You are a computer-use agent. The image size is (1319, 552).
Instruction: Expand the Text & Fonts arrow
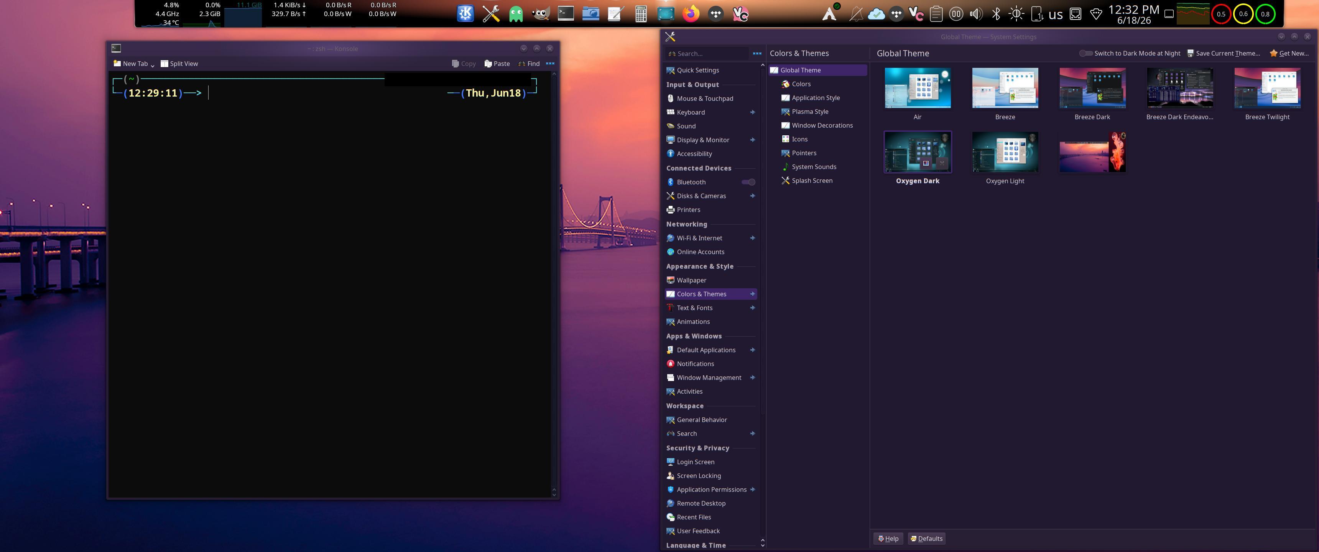(x=752, y=308)
